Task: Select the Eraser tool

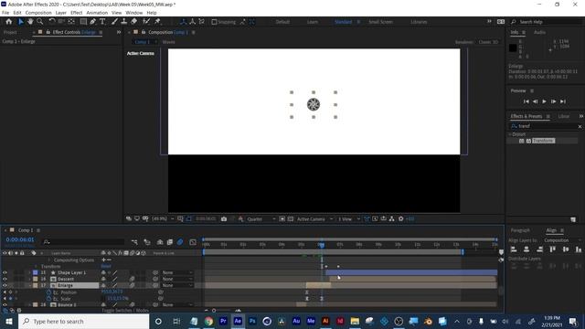Action: (133, 22)
